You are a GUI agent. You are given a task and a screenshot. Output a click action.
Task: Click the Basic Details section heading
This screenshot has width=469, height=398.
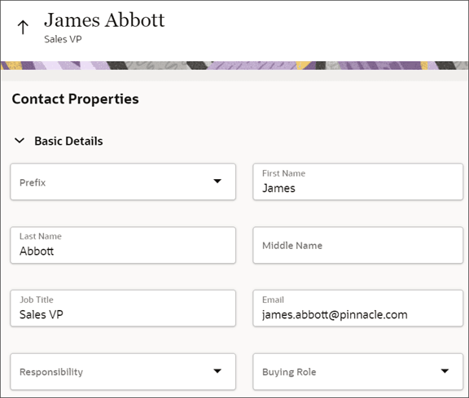pyautogui.click(x=68, y=141)
